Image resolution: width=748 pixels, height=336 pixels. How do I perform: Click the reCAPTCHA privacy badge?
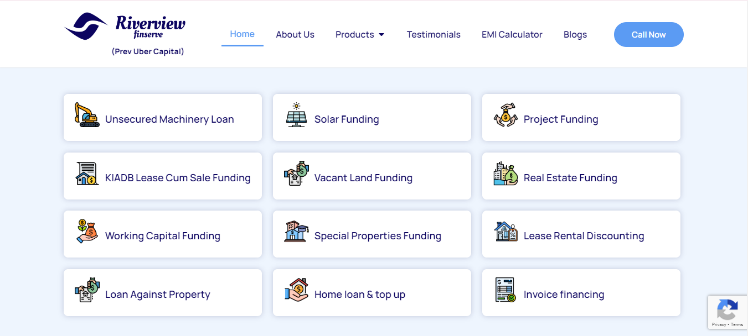(x=728, y=313)
